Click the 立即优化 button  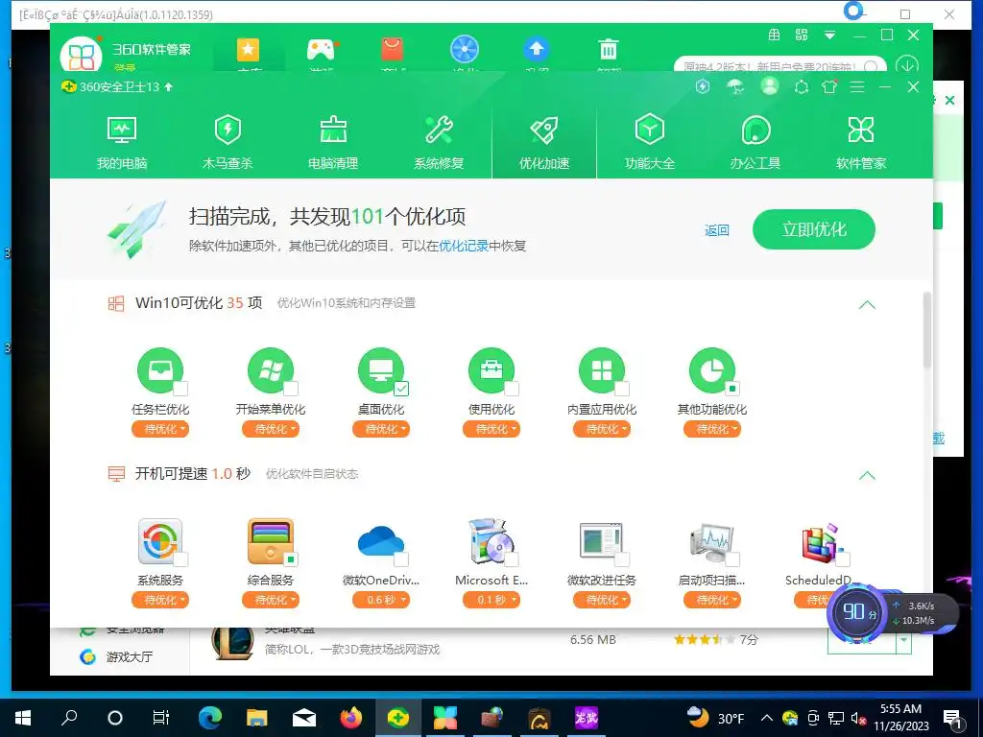pos(814,229)
